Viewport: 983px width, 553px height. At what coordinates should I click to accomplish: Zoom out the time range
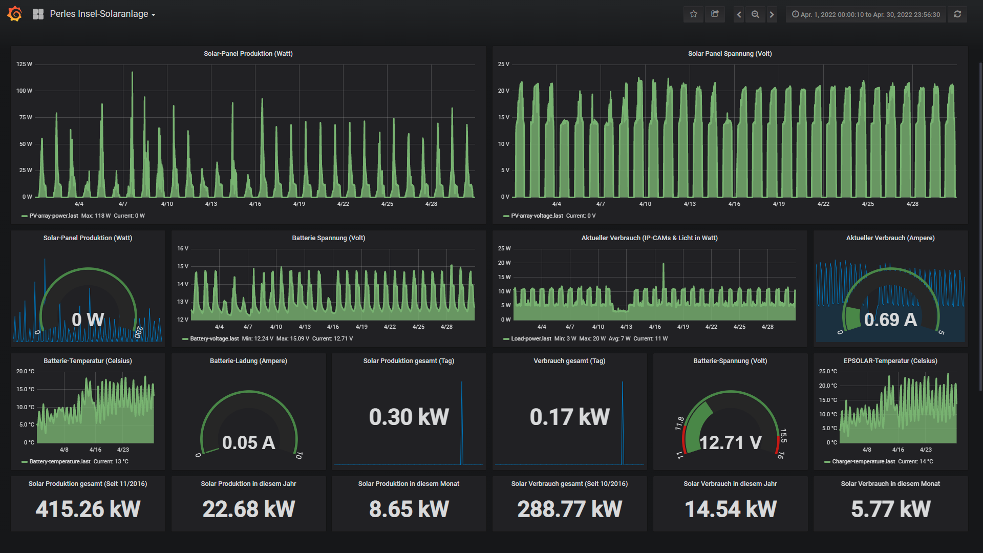tap(755, 14)
